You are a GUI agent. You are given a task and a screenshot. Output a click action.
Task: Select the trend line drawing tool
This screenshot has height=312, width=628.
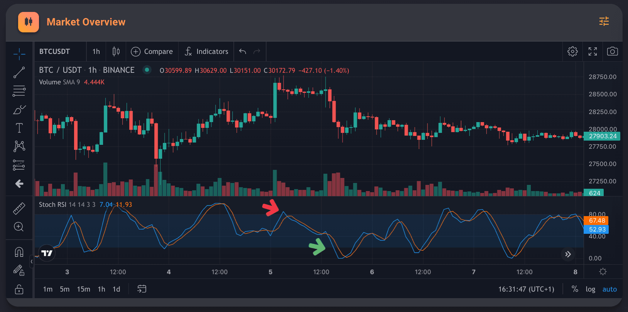tap(19, 72)
